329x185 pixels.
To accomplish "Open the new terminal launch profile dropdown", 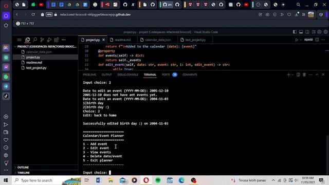I will coord(293,75).
